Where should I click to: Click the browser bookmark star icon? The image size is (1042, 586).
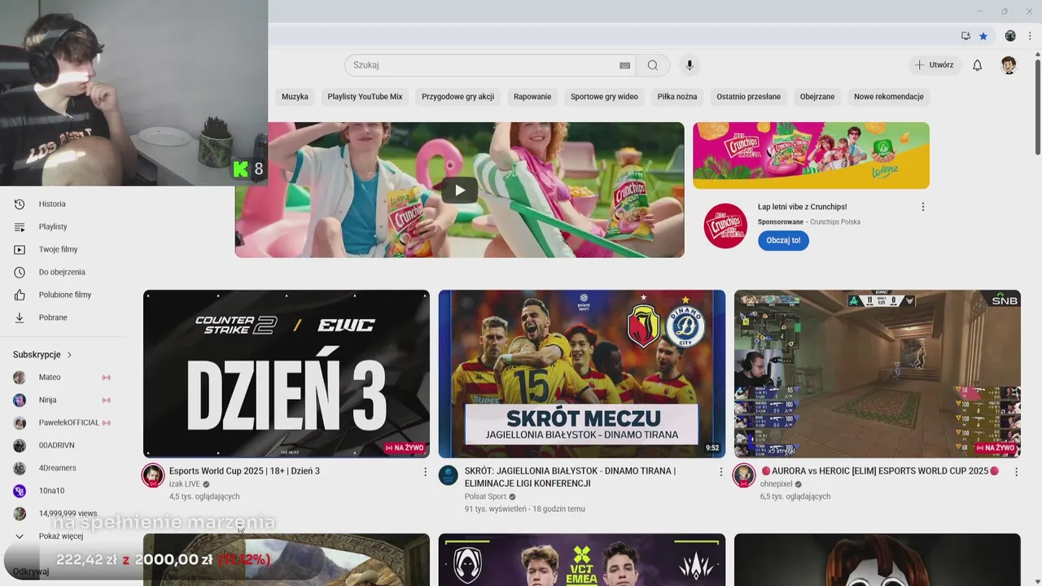tap(983, 36)
